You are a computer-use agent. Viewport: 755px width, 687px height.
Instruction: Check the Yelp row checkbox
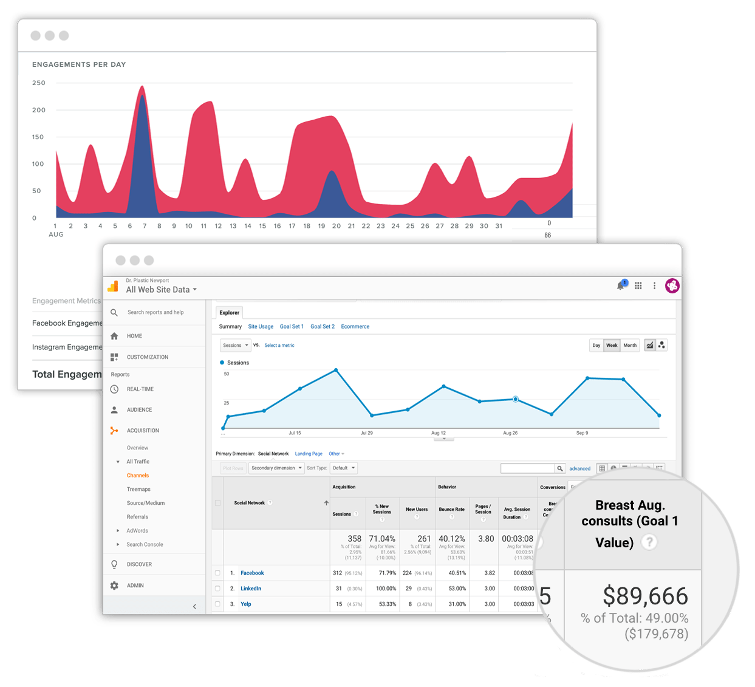tap(217, 604)
